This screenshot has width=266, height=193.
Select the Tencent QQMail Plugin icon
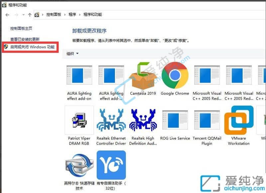(x=207, y=120)
